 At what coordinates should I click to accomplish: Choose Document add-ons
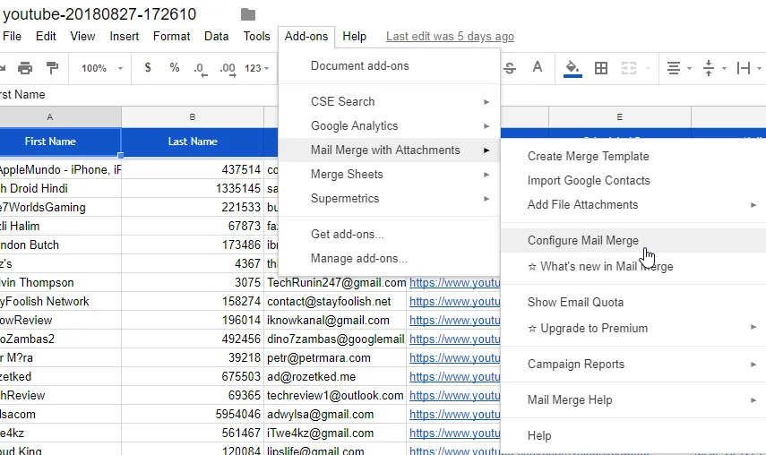tap(389, 66)
